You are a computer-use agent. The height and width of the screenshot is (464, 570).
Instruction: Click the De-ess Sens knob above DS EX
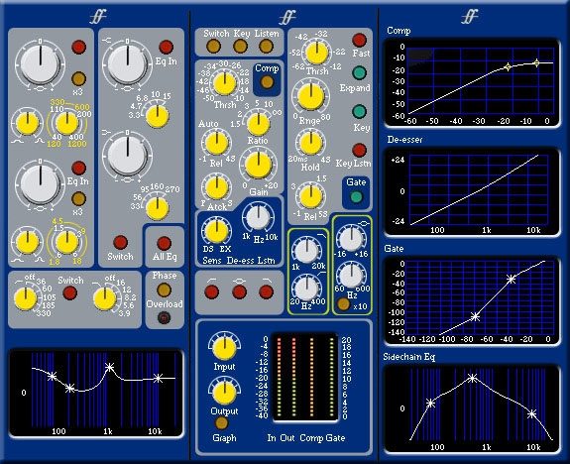(x=217, y=231)
